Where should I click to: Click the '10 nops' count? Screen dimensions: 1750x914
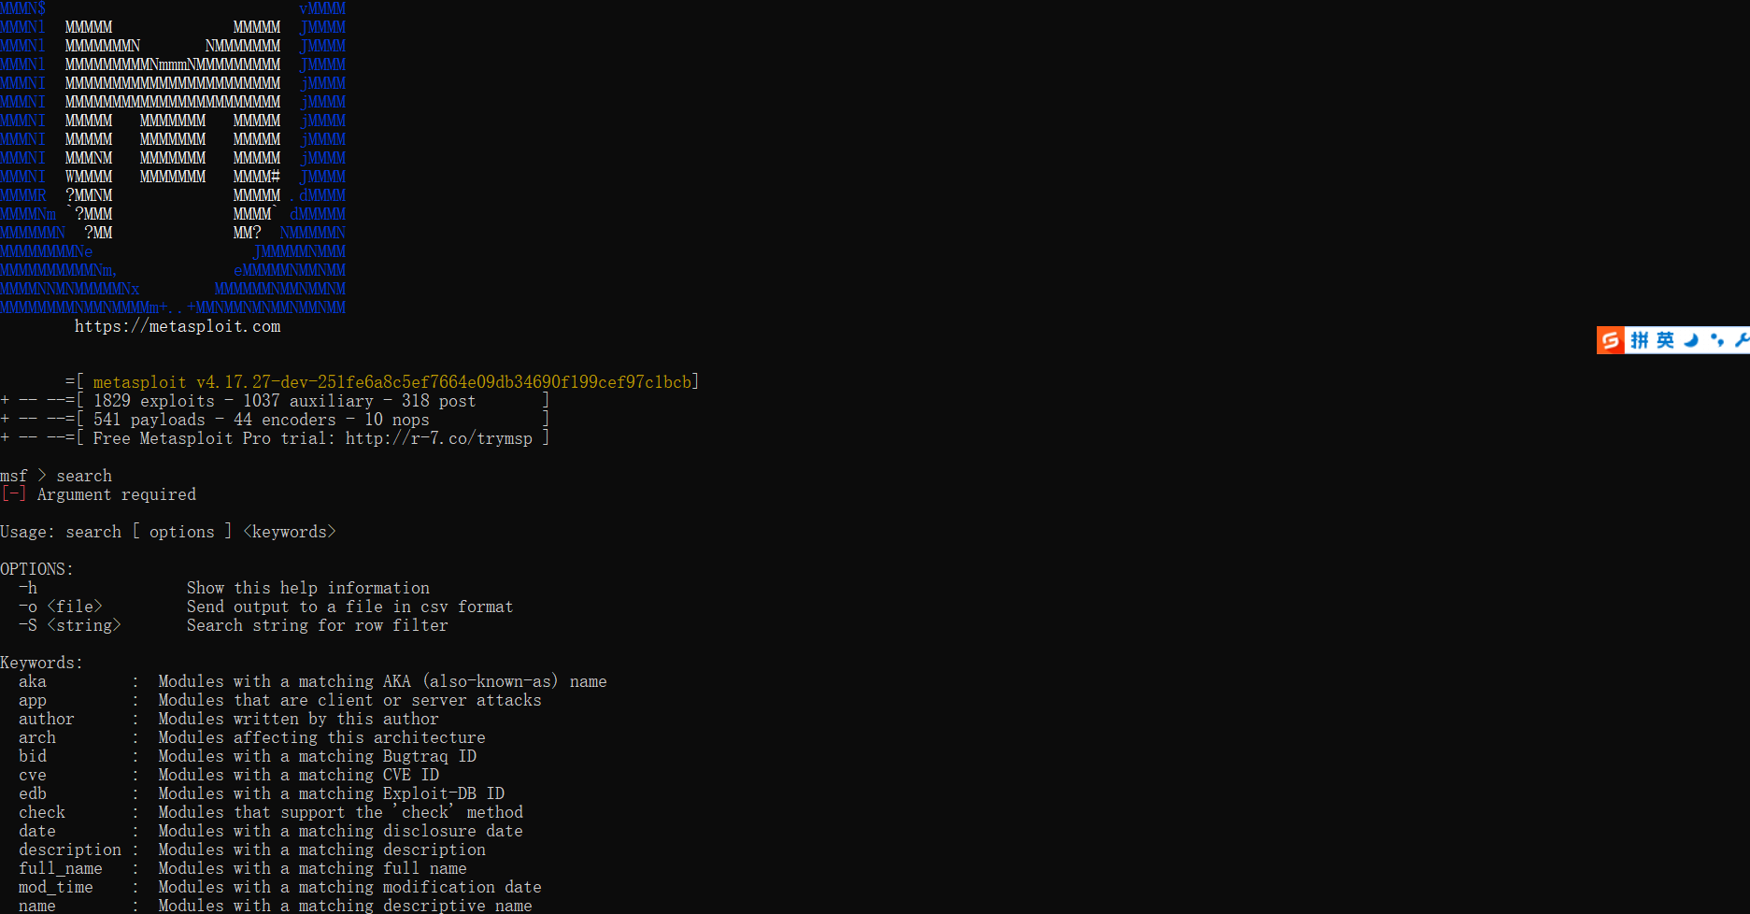pos(397,420)
